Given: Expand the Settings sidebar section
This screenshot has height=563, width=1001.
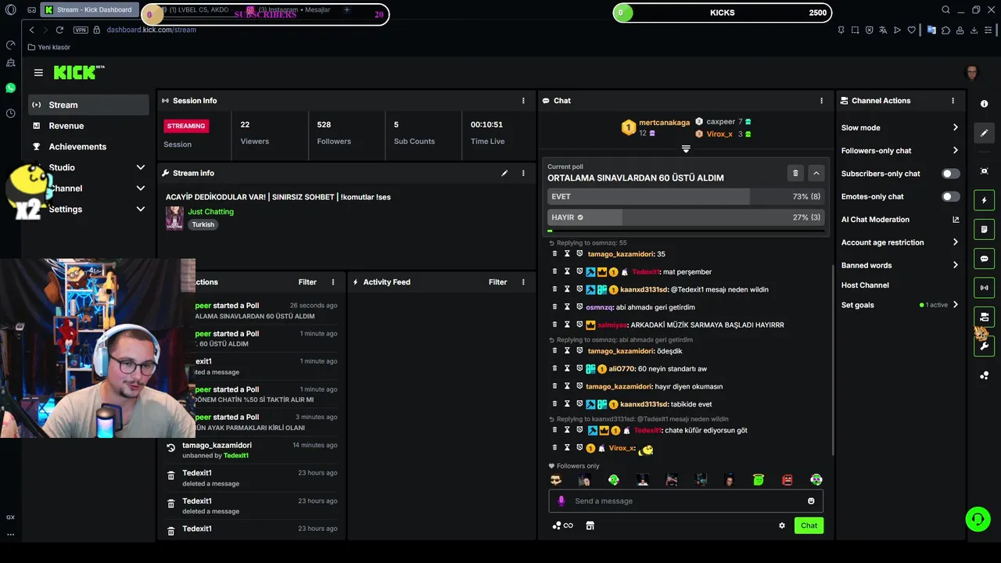Looking at the screenshot, I should [141, 210].
